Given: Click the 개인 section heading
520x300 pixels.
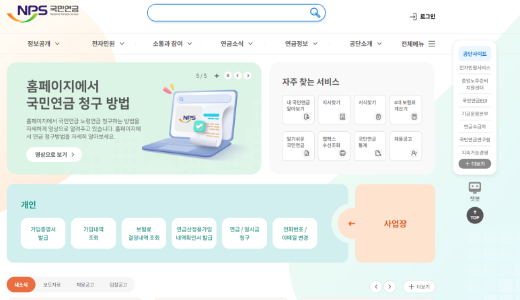Looking at the screenshot, I should coord(28,205).
